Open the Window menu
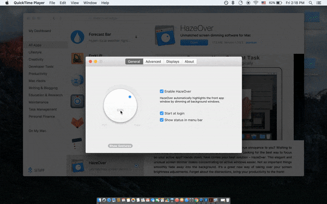The image size is (327, 204). [90, 3]
